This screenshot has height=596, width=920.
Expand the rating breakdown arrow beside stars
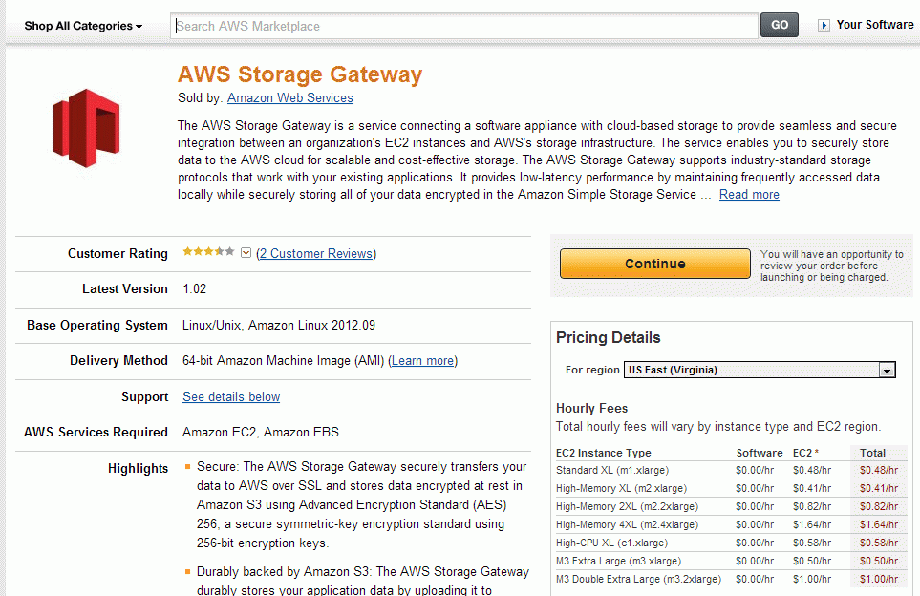pyautogui.click(x=246, y=253)
